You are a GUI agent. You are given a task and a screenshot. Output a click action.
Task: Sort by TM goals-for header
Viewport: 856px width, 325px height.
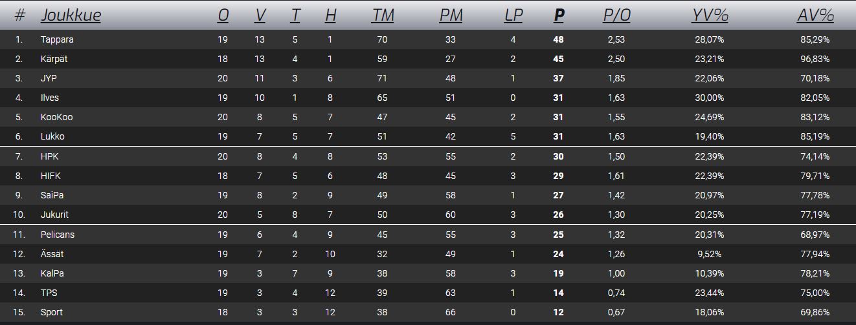[x=383, y=15]
